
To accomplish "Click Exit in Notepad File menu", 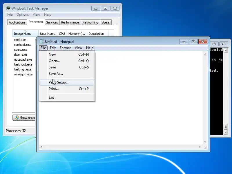I will point(67,97).
